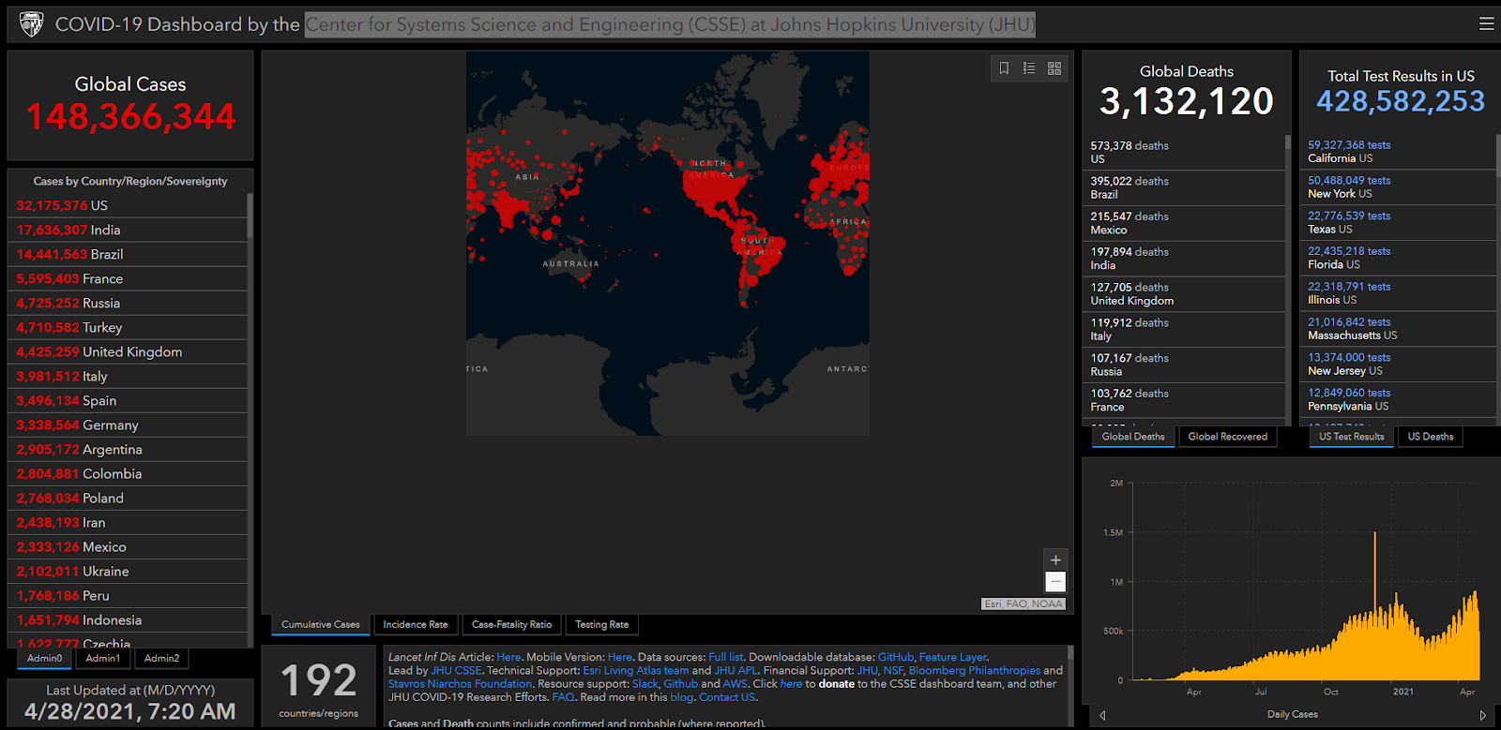This screenshot has width=1501, height=730.
Task: Select the Admin2 tab
Action: point(162,659)
